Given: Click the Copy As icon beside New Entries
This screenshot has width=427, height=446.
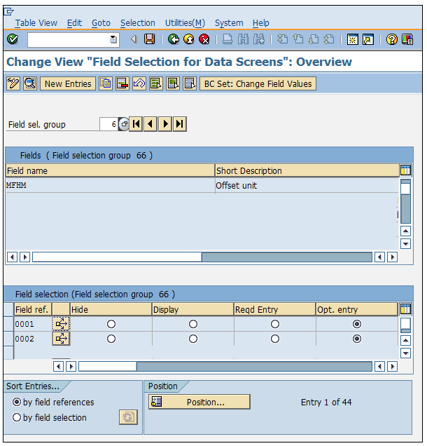Looking at the screenshot, I should point(106,83).
